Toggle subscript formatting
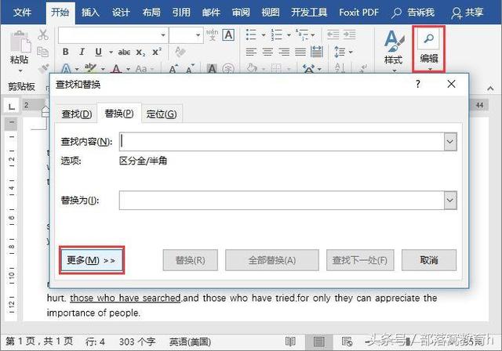 coord(140,52)
